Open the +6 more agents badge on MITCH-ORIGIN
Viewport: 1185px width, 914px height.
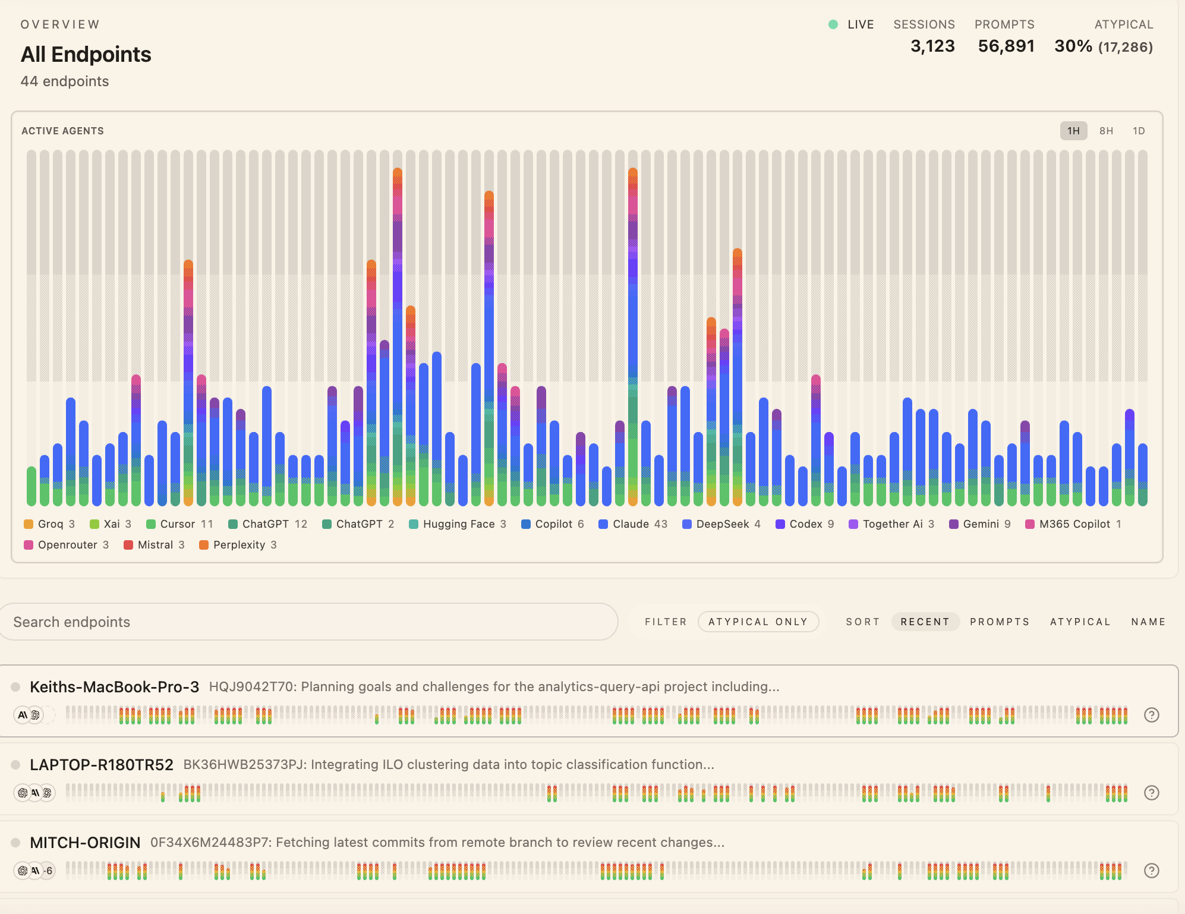[x=48, y=871]
